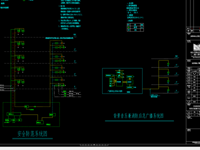
Task: Click the company logo in the title block
Action: (197, 46)
